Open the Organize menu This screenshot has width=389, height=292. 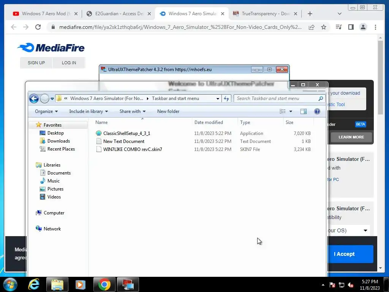[x=46, y=111]
